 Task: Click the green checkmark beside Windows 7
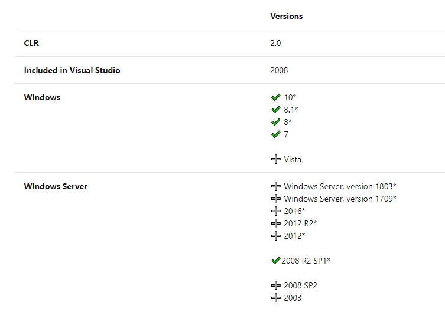pyautogui.click(x=275, y=134)
